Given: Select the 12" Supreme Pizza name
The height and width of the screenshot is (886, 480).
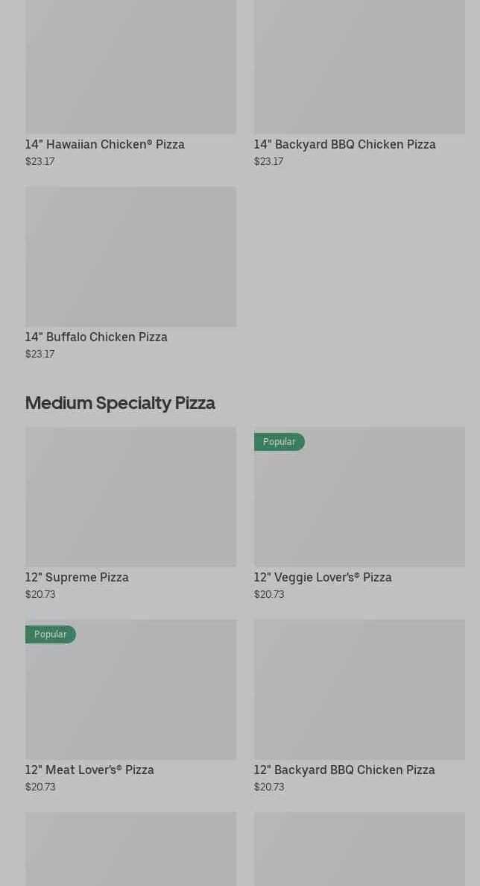Looking at the screenshot, I should [x=77, y=577].
